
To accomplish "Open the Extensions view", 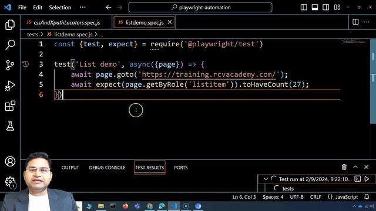I will tap(10, 105).
